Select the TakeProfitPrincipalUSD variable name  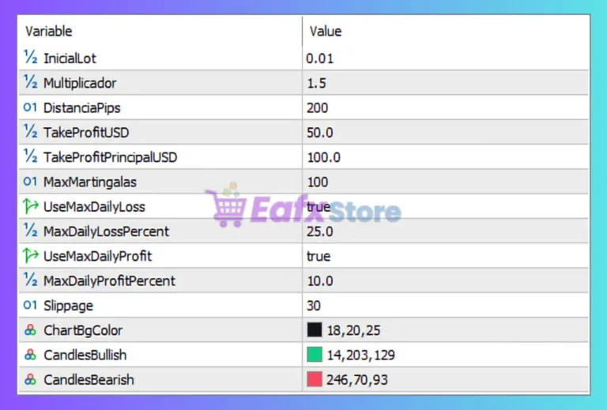tap(111, 157)
